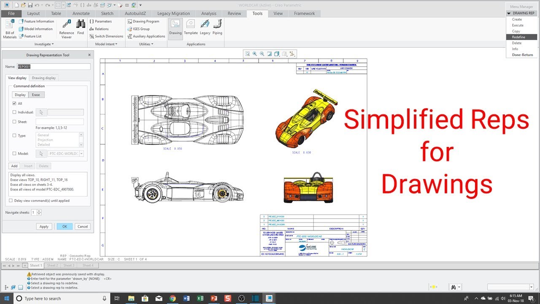Check the Sheet checkbox

coord(14,122)
